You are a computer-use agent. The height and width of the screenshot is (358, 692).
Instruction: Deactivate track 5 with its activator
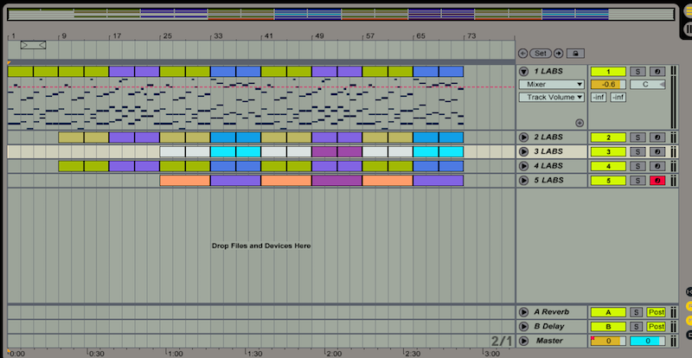608,181
